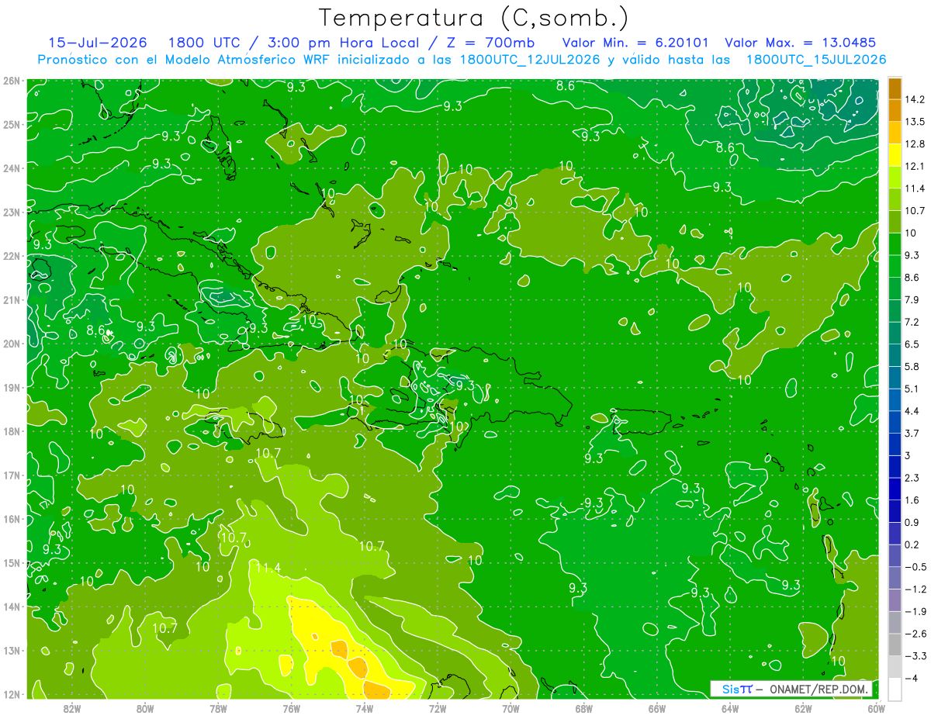The height and width of the screenshot is (719, 931).
Task: Click the '68W' longitude label
Action: click(x=583, y=708)
